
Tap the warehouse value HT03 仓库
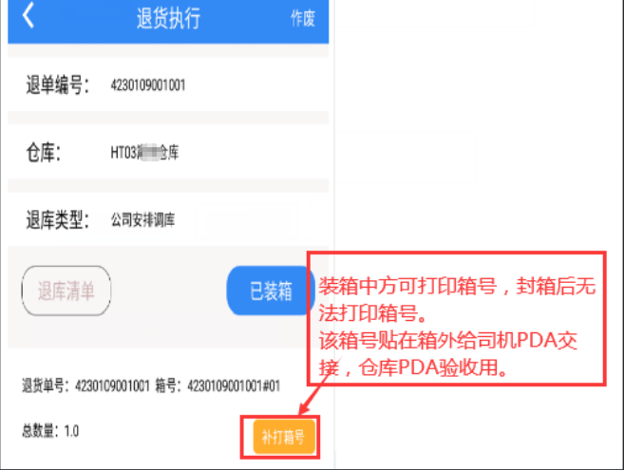point(144,153)
